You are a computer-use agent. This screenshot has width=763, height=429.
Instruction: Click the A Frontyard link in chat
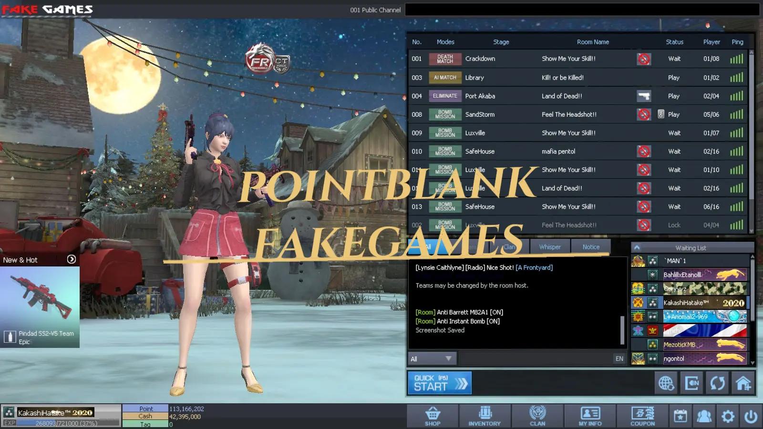(534, 267)
